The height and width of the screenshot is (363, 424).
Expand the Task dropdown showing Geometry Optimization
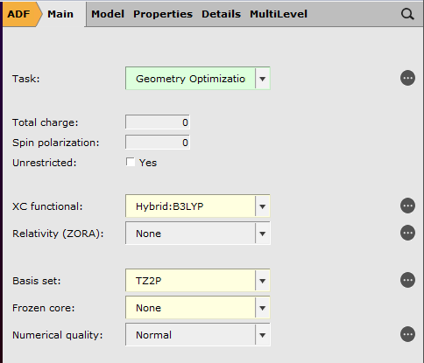(x=198, y=79)
